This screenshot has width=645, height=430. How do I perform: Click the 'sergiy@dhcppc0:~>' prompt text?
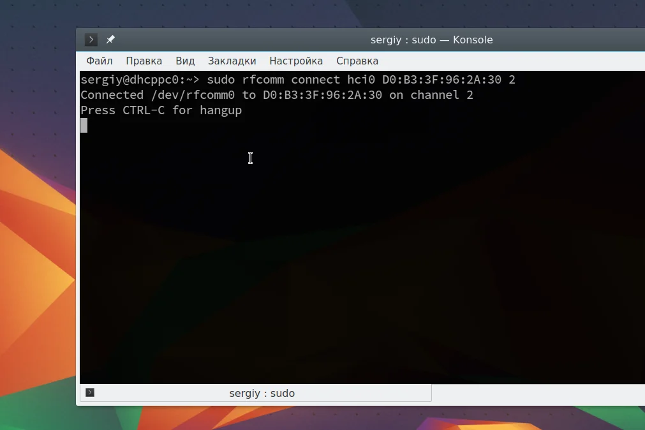point(140,79)
